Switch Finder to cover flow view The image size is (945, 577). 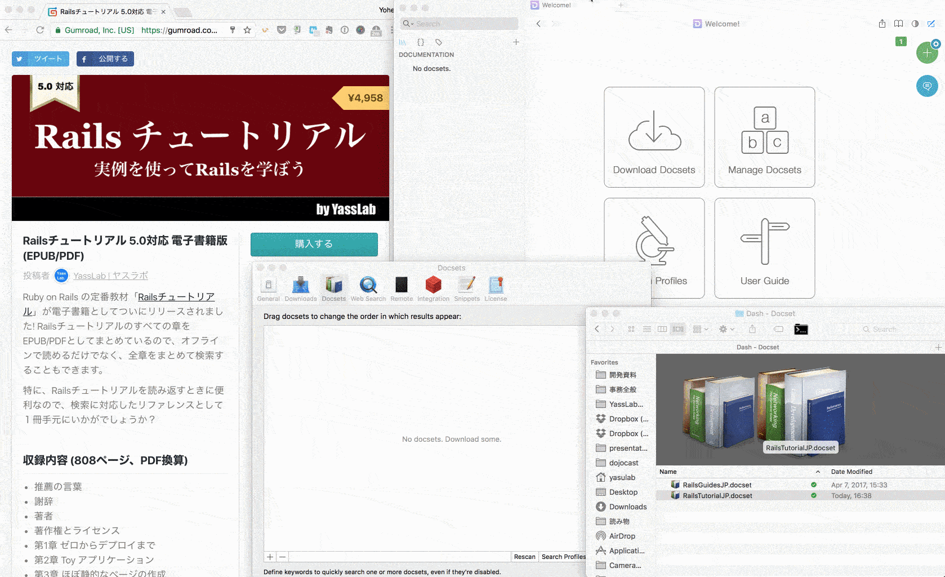[678, 329]
